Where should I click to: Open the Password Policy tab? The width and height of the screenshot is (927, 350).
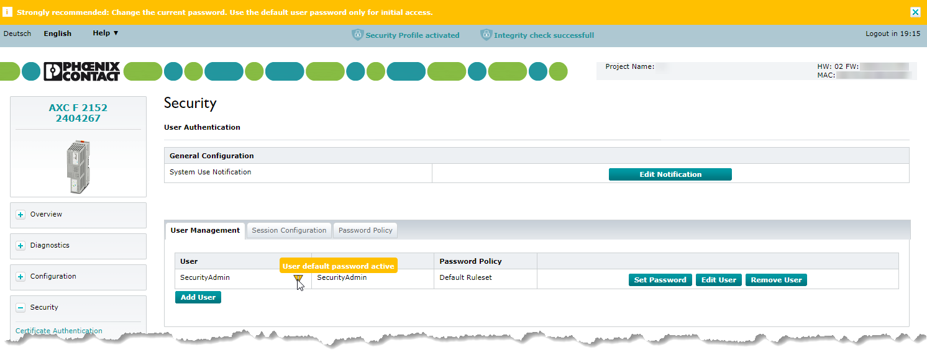pos(365,230)
